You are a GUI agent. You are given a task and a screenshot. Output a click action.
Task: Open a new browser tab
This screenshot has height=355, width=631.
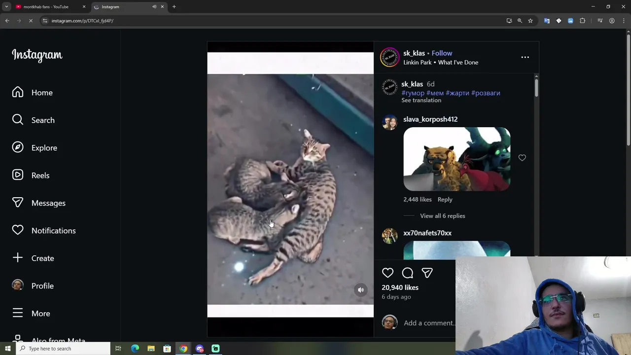pos(174,7)
